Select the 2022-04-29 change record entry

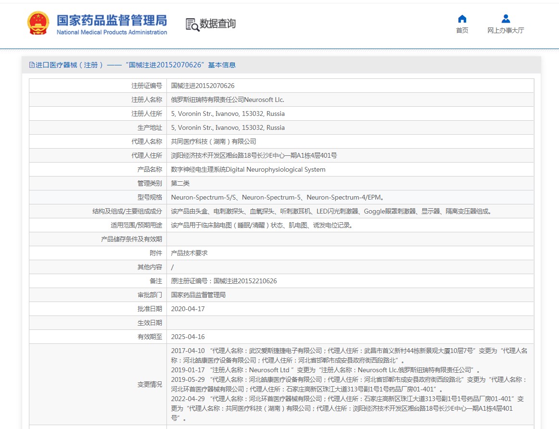click(347, 408)
